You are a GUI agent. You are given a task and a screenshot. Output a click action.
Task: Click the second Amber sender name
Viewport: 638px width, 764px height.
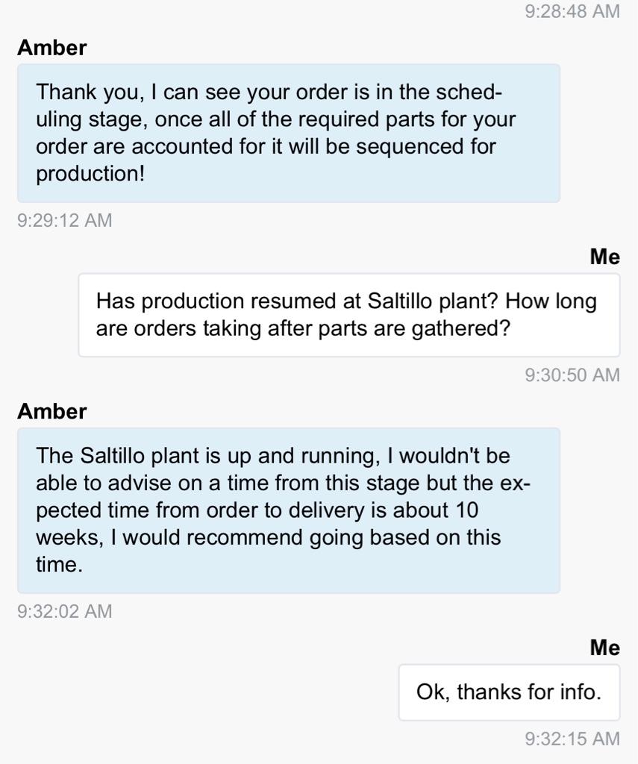coord(51,411)
